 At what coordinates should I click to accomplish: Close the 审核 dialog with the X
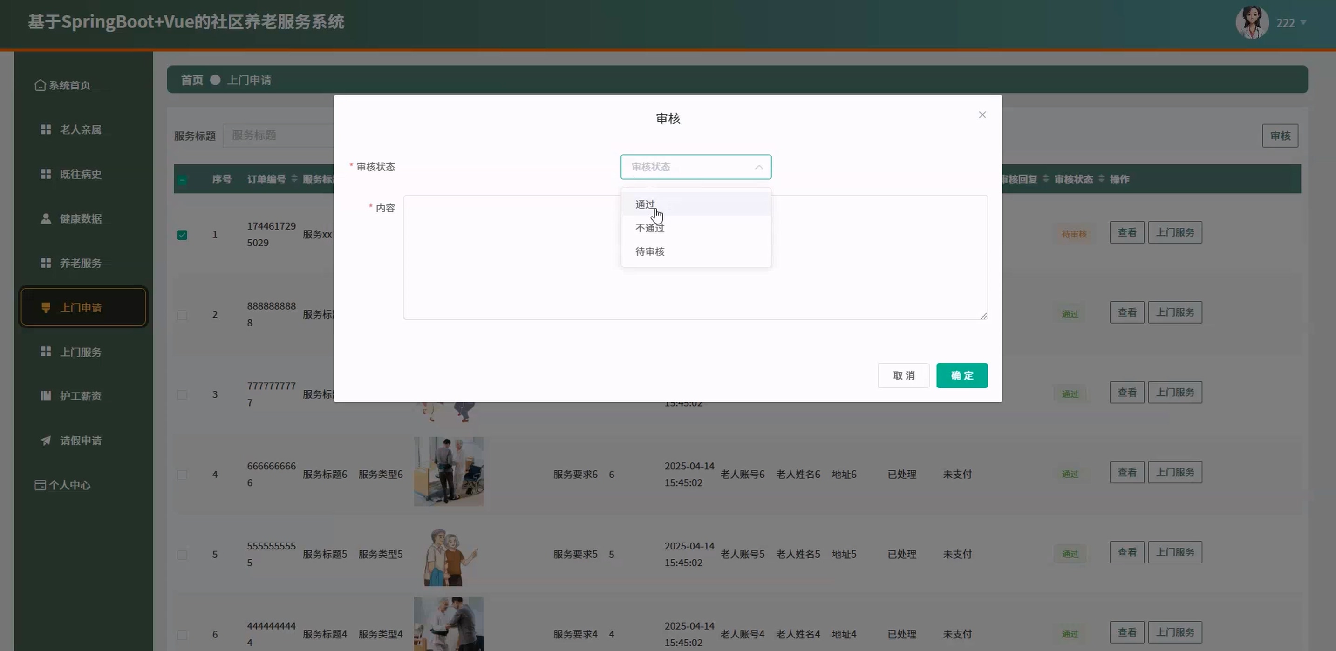pos(982,115)
